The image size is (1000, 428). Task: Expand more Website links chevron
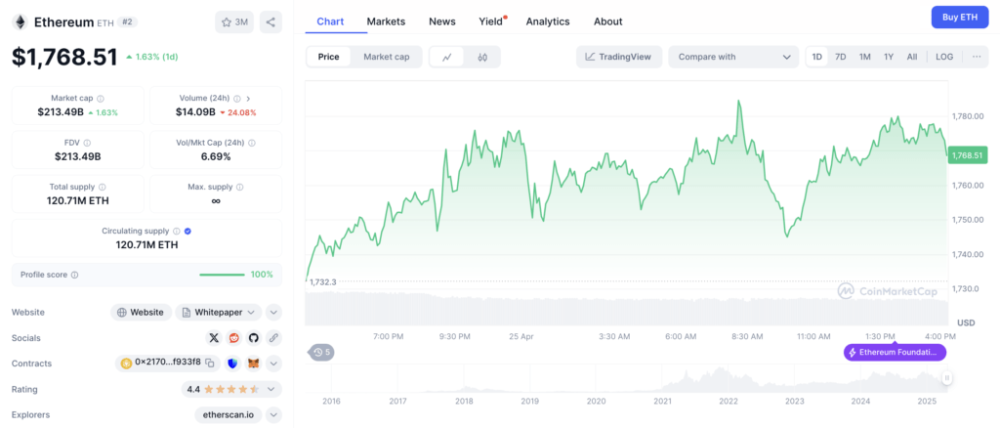(273, 313)
